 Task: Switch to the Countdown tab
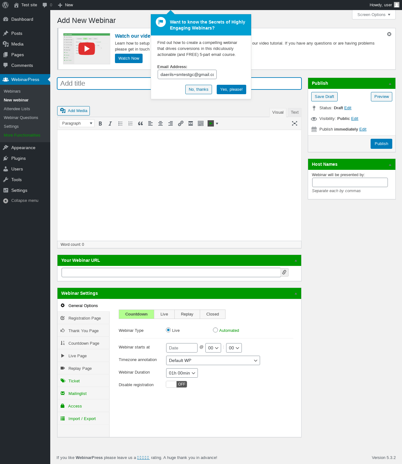click(x=136, y=314)
